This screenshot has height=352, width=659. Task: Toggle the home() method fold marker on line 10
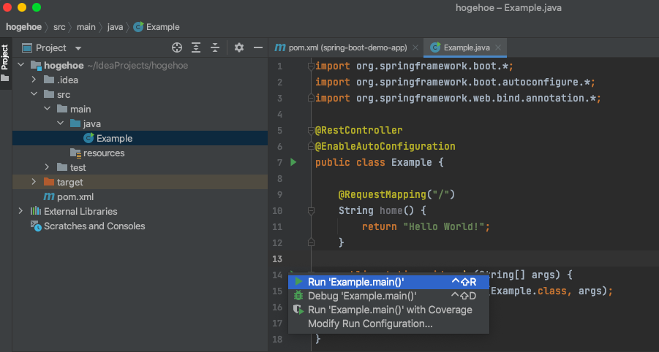point(311,210)
